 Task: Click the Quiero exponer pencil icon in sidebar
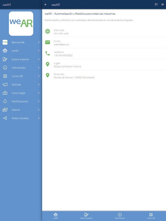click(5, 59)
